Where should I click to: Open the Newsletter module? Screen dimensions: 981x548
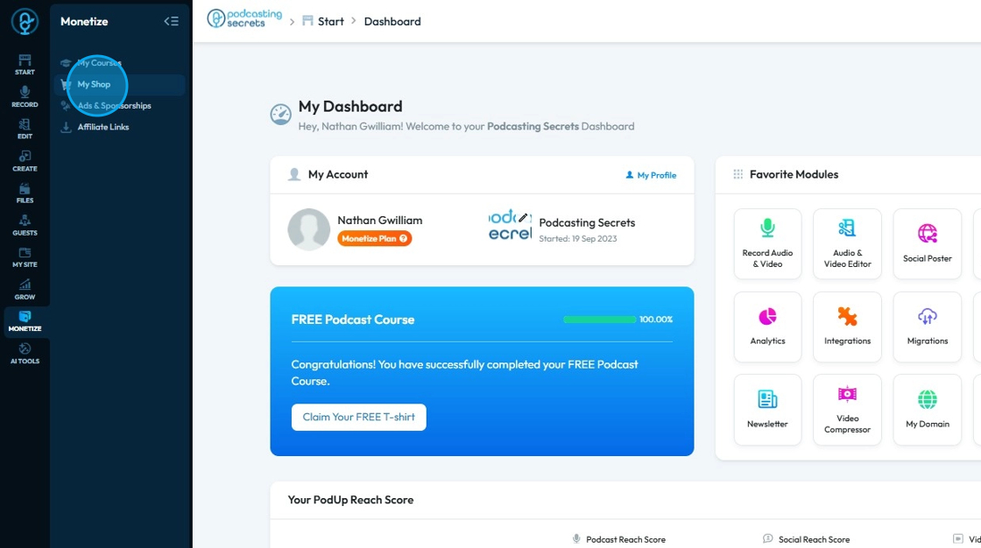click(767, 410)
